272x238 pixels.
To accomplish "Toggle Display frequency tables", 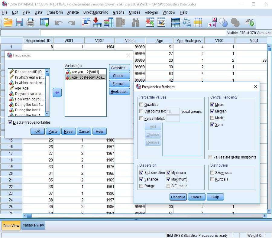I will [10, 122].
